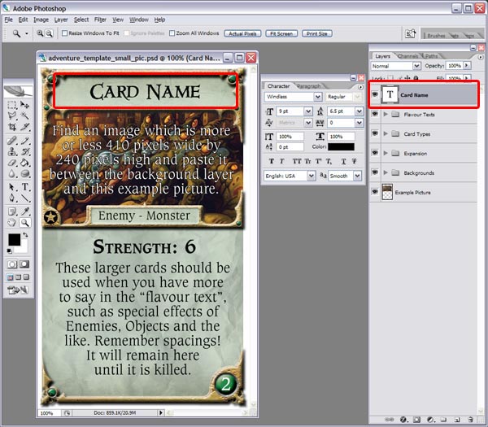Open the Image menu
The image size is (488, 427).
coord(41,20)
